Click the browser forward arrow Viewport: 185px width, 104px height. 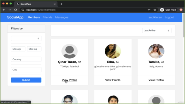point(10,10)
